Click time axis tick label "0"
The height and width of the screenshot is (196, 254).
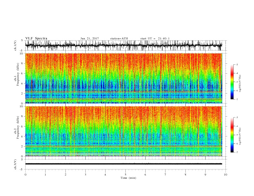tap(25, 175)
